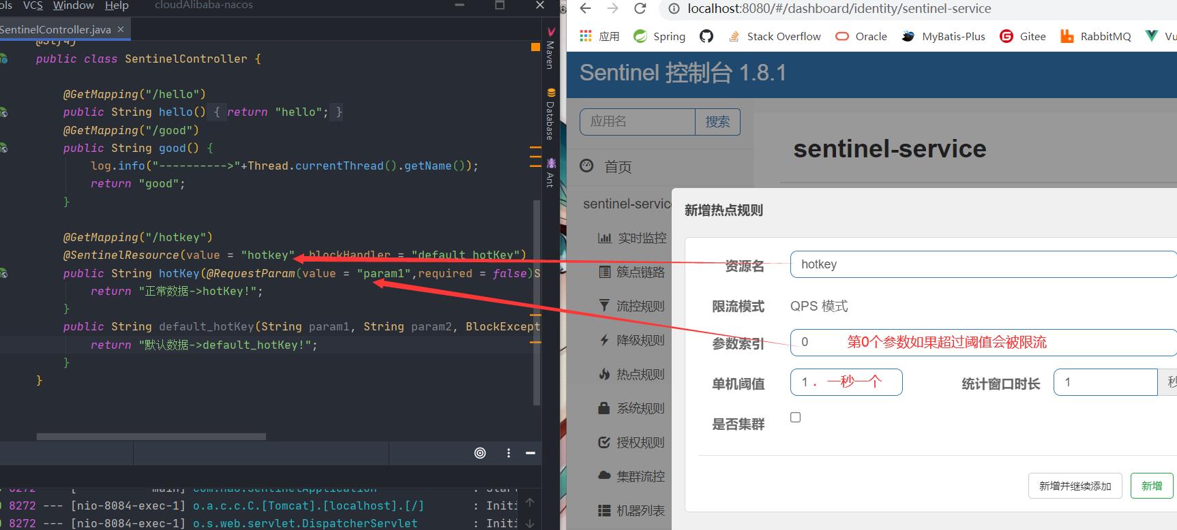Image resolution: width=1177 pixels, height=530 pixels.
Task: Click the 应用名 search input
Action: [638, 121]
